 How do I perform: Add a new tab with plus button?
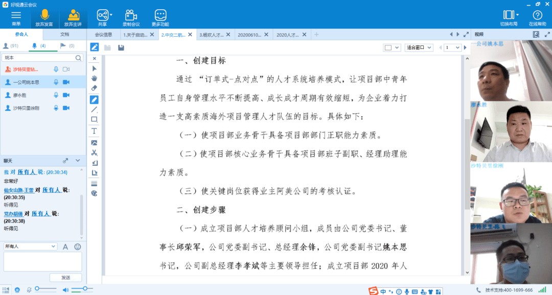[x=316, y=35]
